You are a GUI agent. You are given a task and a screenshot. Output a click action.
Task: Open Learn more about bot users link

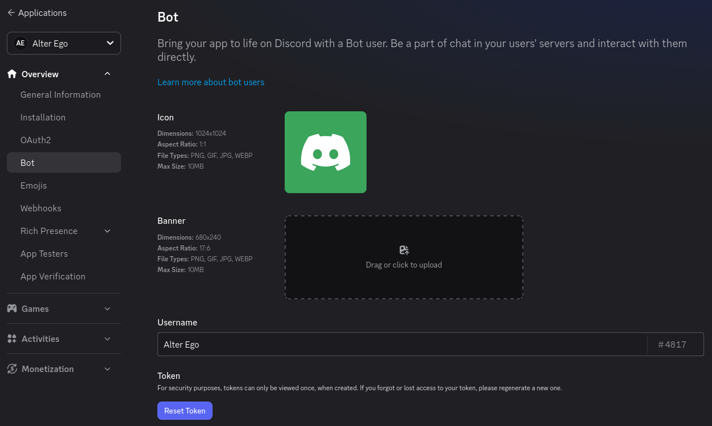[x=211, y=82]
